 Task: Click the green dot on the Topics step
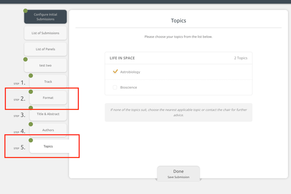coord(31,140)
